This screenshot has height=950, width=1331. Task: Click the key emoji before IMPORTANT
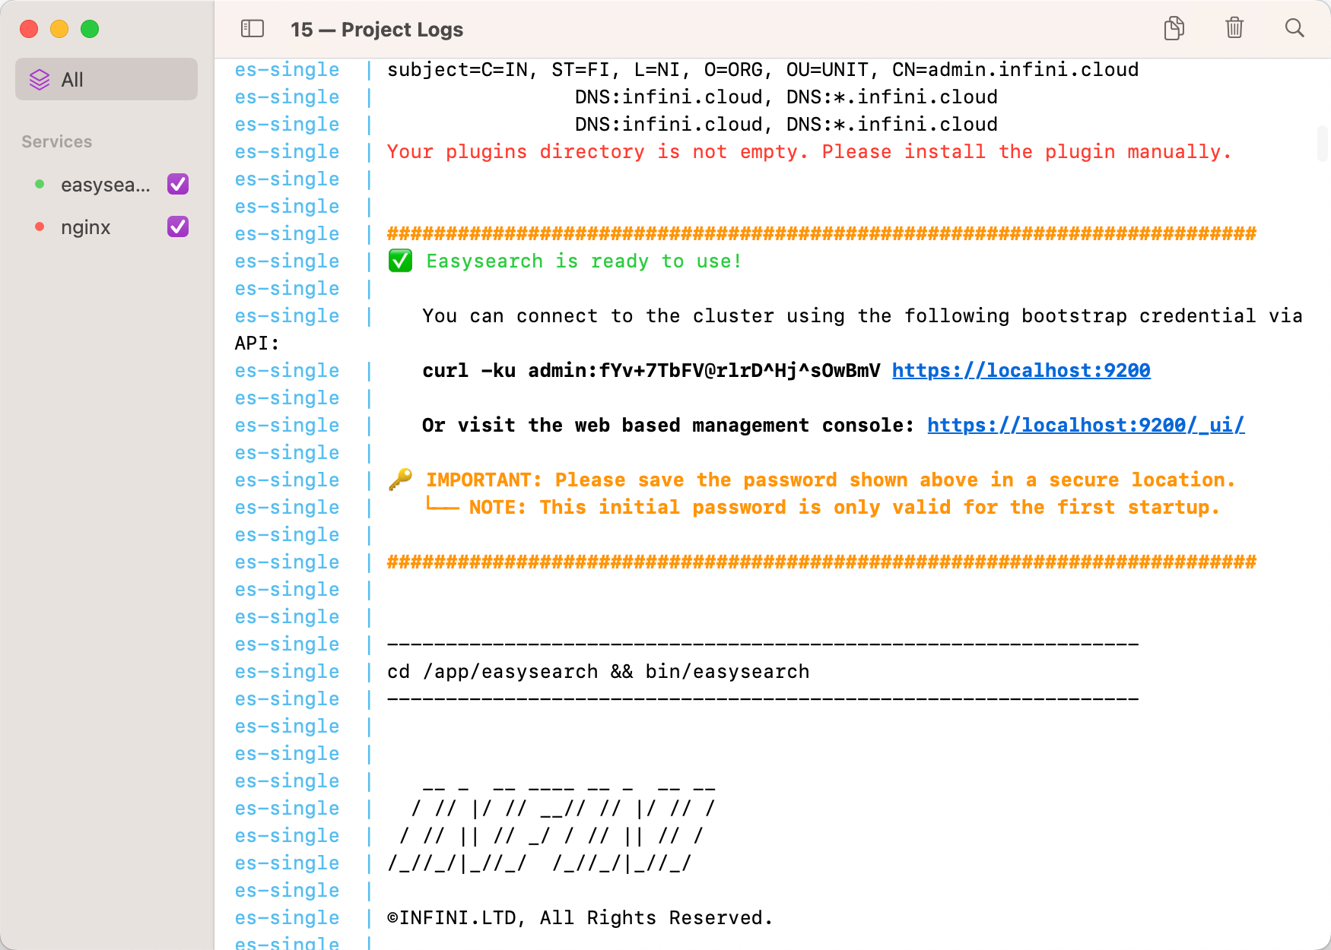point(401,480)
